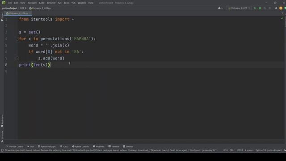
Task: Click the caret position 8:14 in the status bar
Action: [x=225, y=150]
